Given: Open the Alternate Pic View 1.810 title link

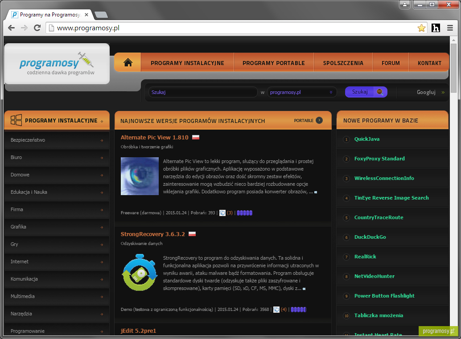Looking at the screenshot, I should tap(154, 137).
